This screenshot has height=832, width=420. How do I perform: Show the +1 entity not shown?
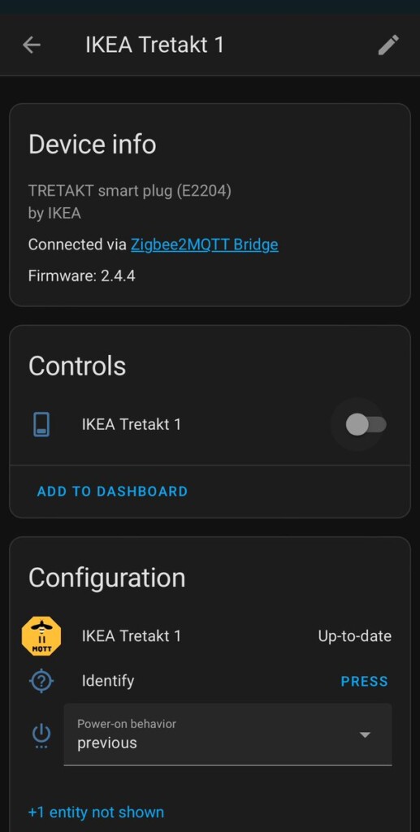coord(96,812)
